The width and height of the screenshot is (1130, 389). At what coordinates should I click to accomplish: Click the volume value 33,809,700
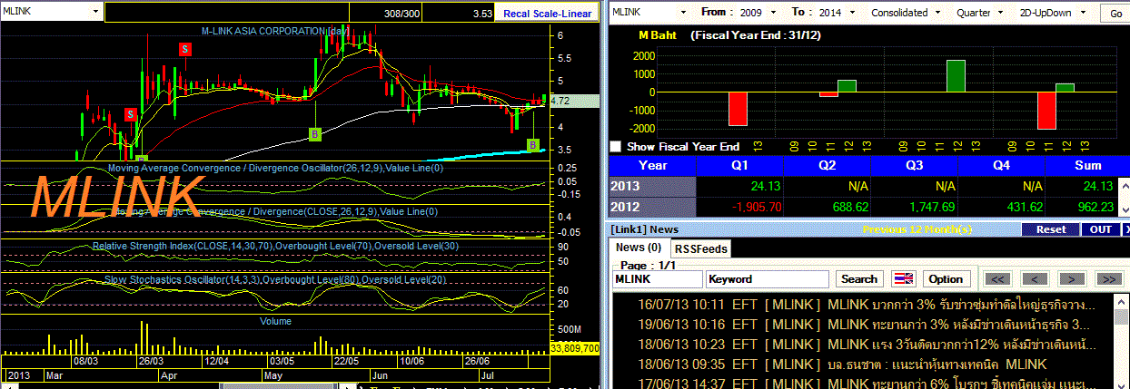pyautogui.click(x=575, y=347)
